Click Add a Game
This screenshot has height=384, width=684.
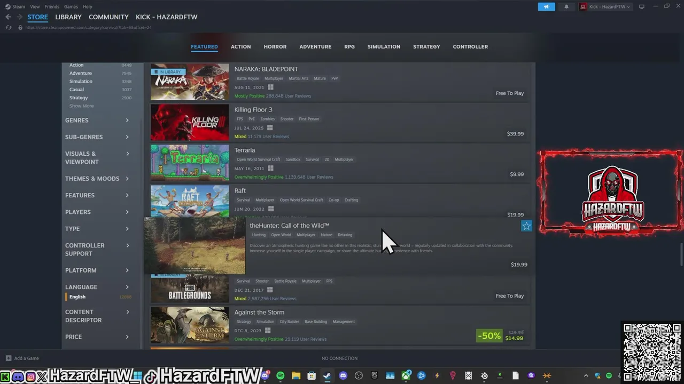coord(26,358)
